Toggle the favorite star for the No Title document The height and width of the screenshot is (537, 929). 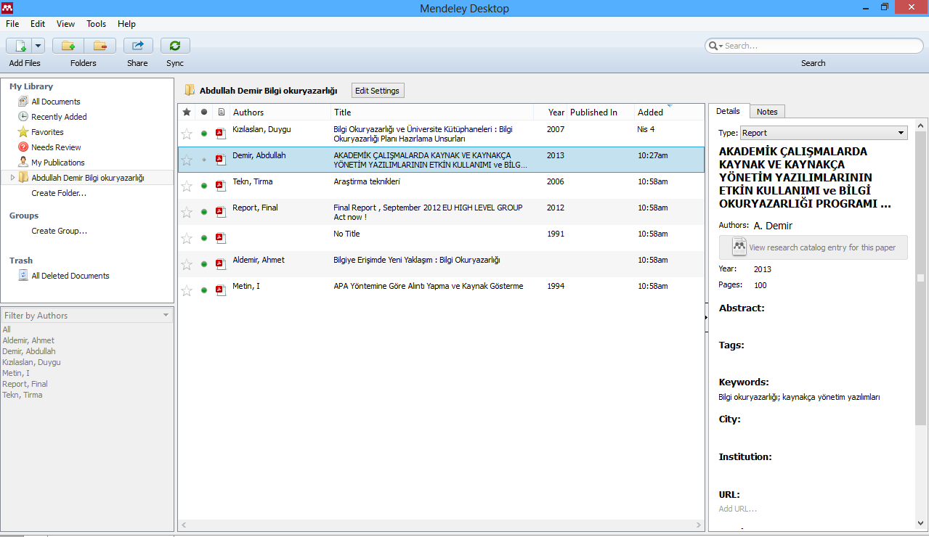pyautogui.click(x=187, y=238)
